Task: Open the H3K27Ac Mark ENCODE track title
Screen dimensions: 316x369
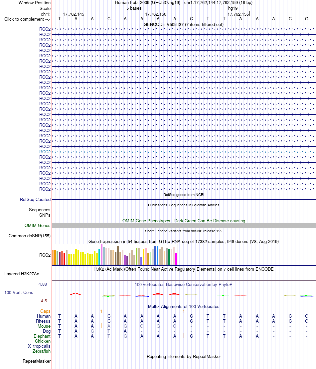Action: click(184, 269)
